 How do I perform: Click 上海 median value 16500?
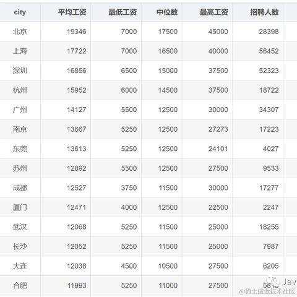coord(168,51)
